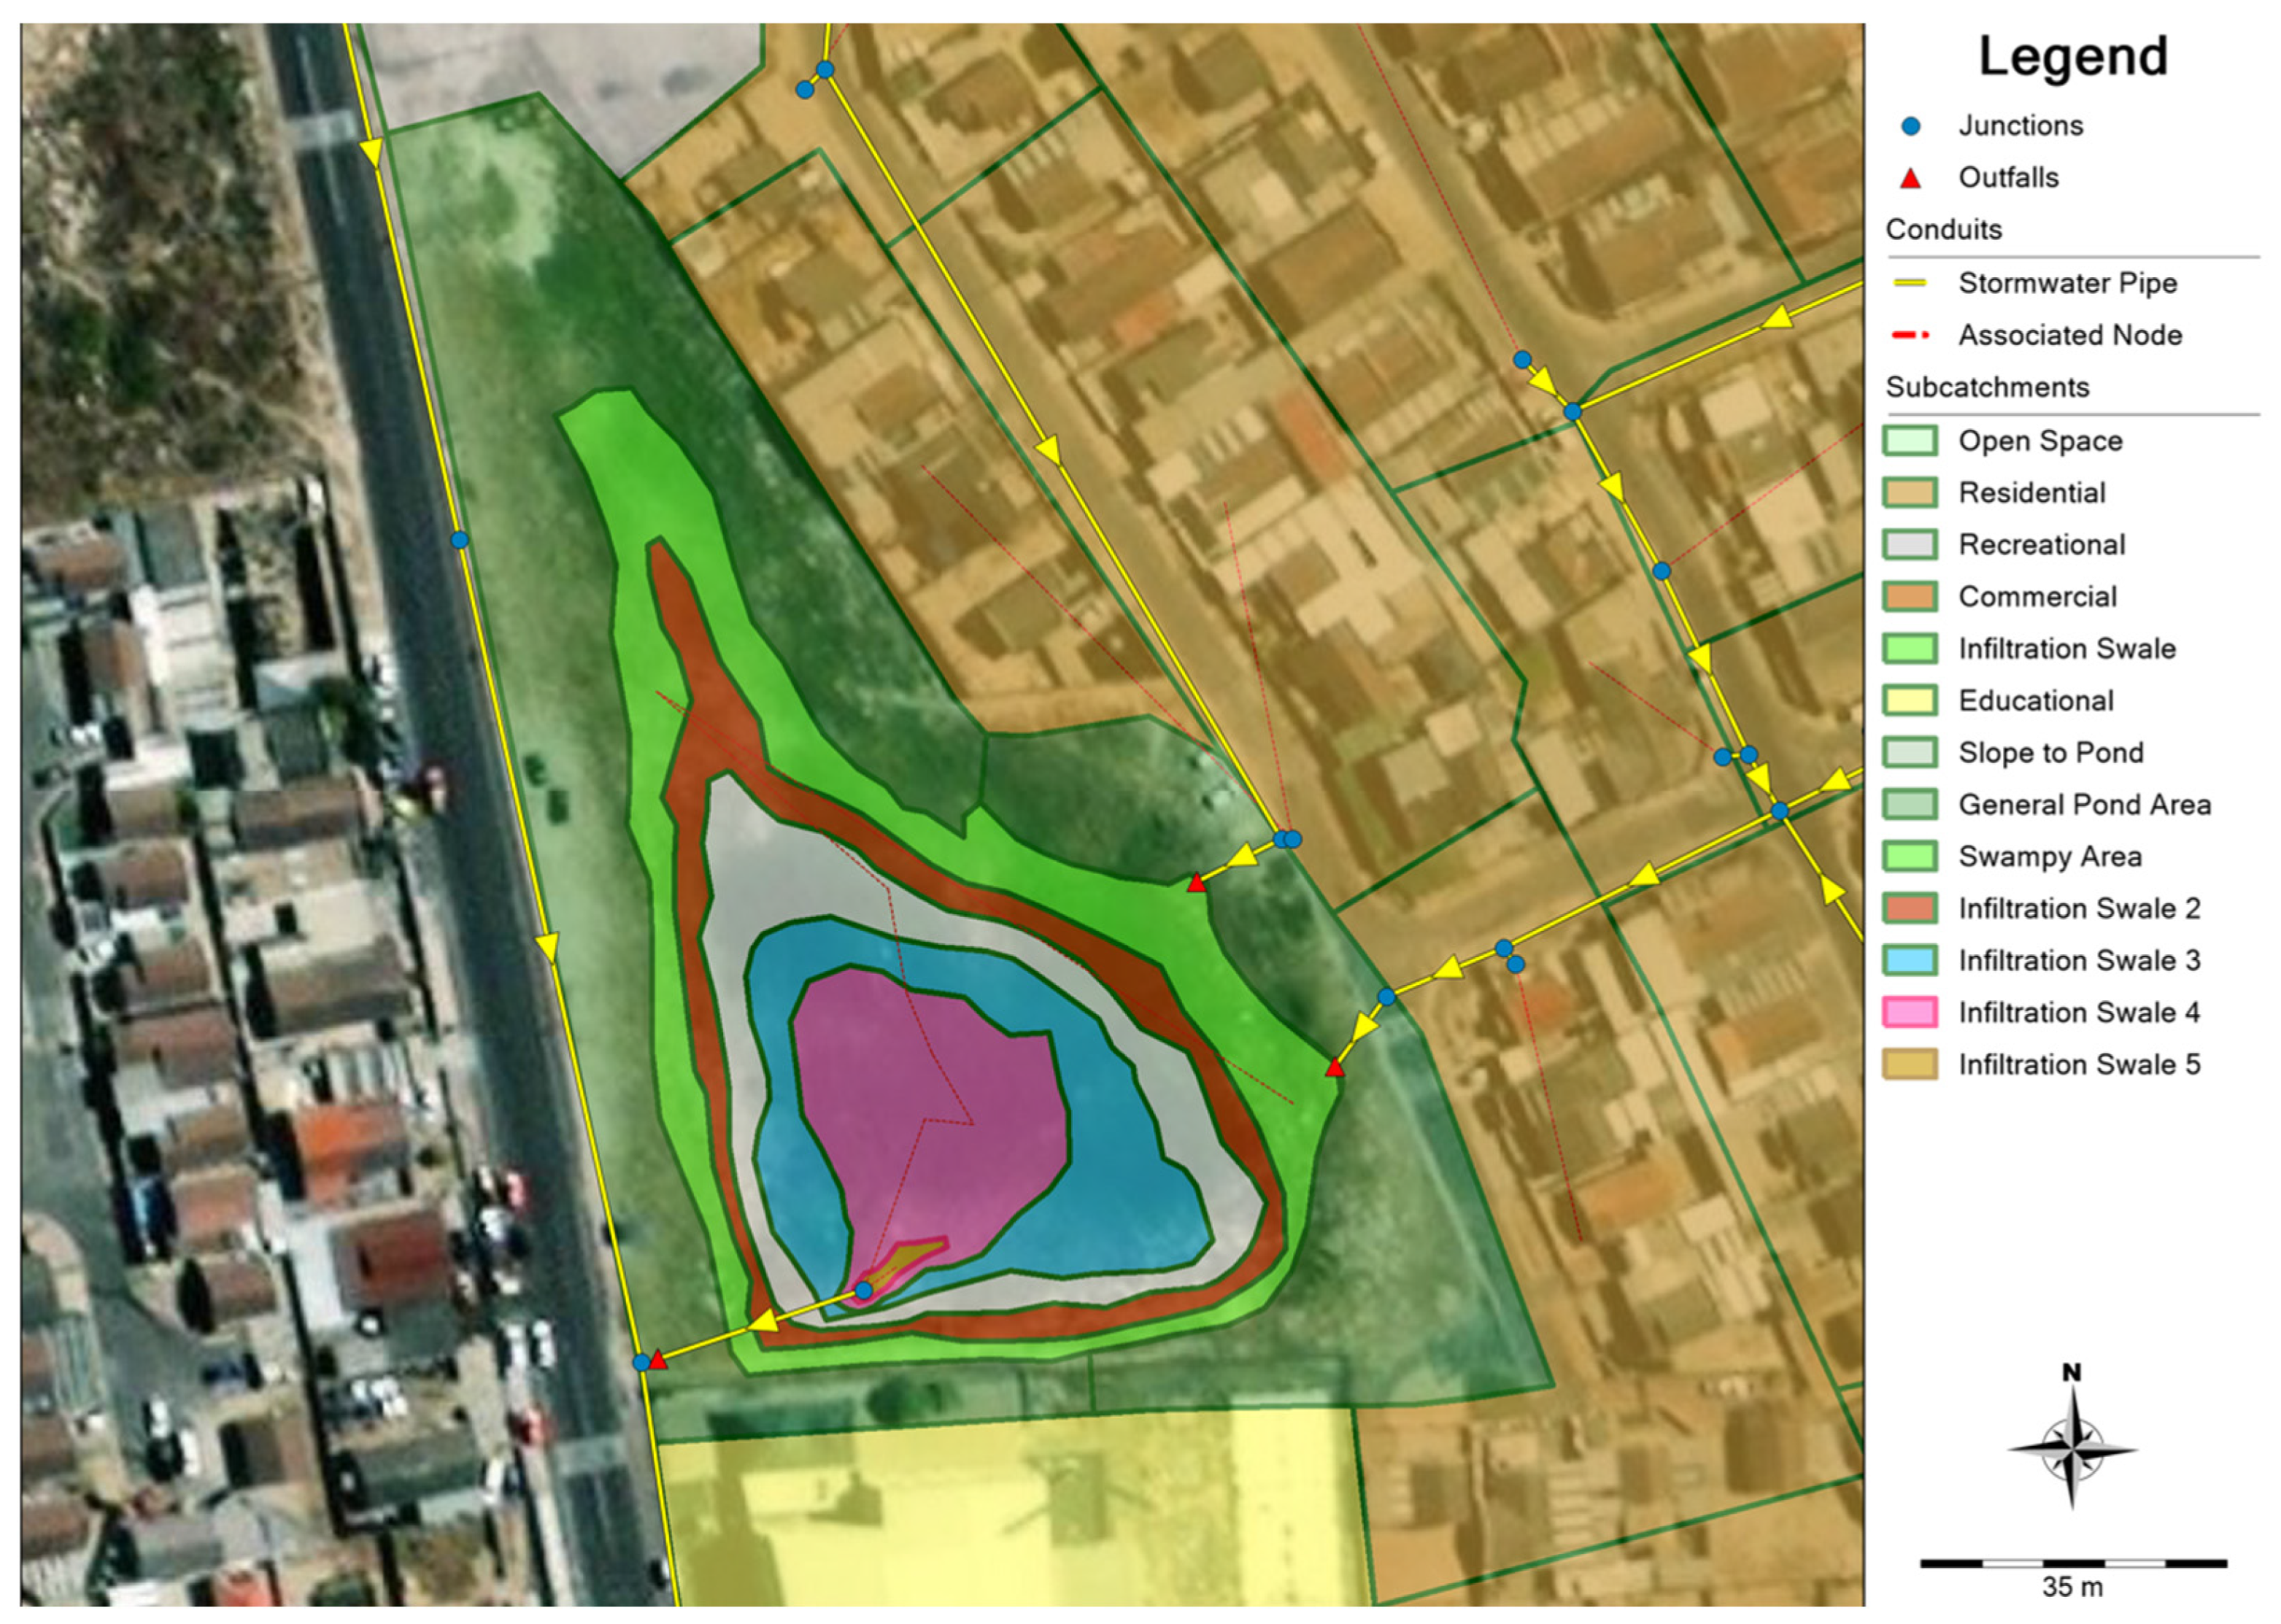Click the blue junction inside the pink swale
2281x1624 pixels.
coord(864,1291)
